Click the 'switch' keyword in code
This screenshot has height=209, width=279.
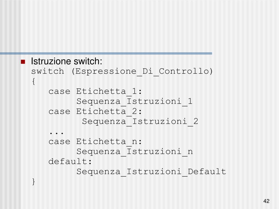[47, 71]
